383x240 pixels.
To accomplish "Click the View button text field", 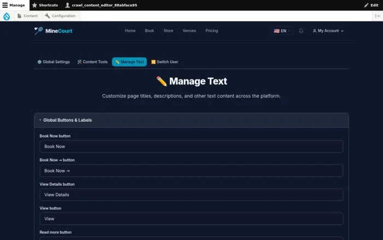I will pyautogui.click(x=191, y=219).
